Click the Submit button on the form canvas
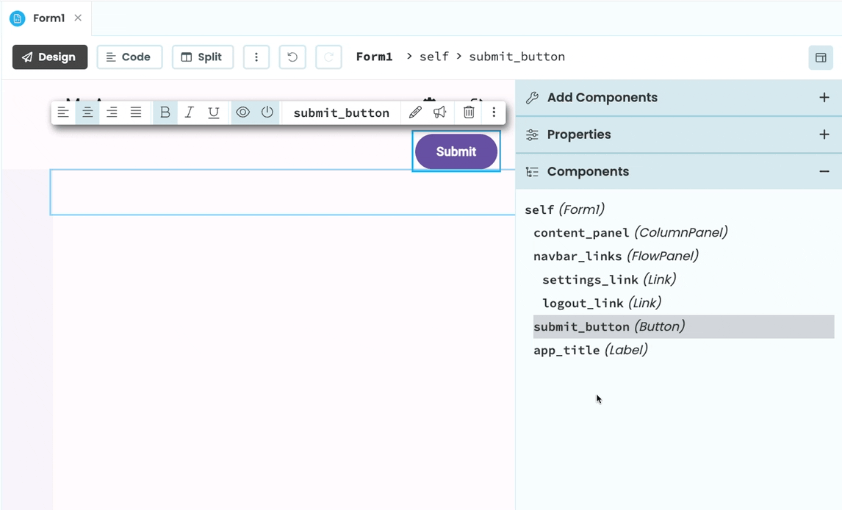The image size is (842, 510). tap(456, 151)
